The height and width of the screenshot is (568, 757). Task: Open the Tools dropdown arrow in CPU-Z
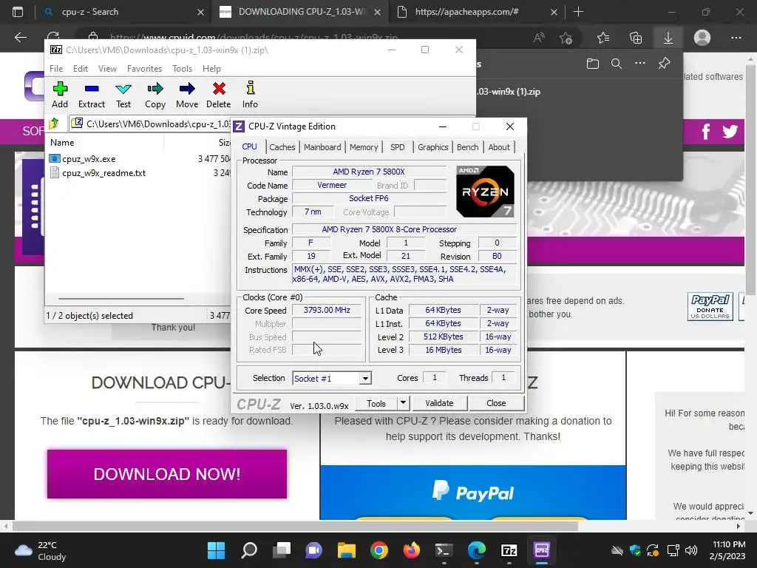coord(403,403)
